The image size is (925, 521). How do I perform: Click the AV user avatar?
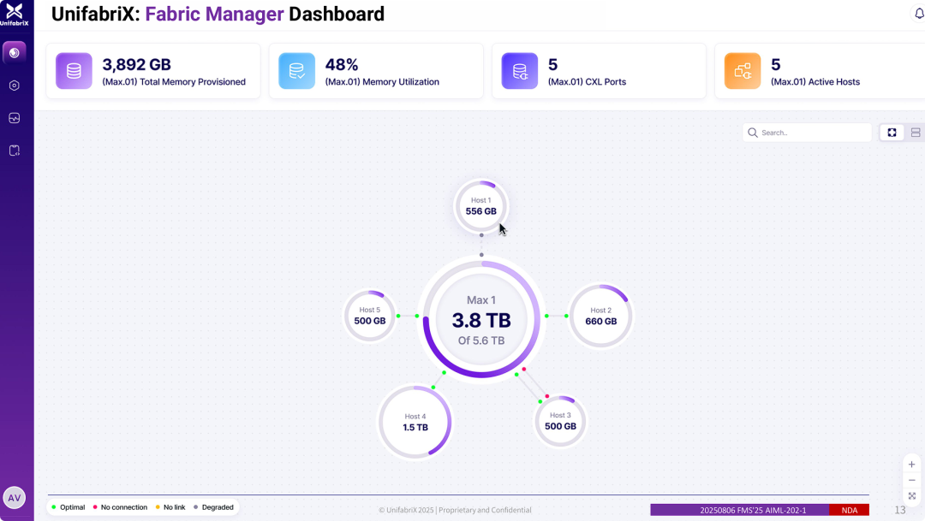[x=15, y=498]
